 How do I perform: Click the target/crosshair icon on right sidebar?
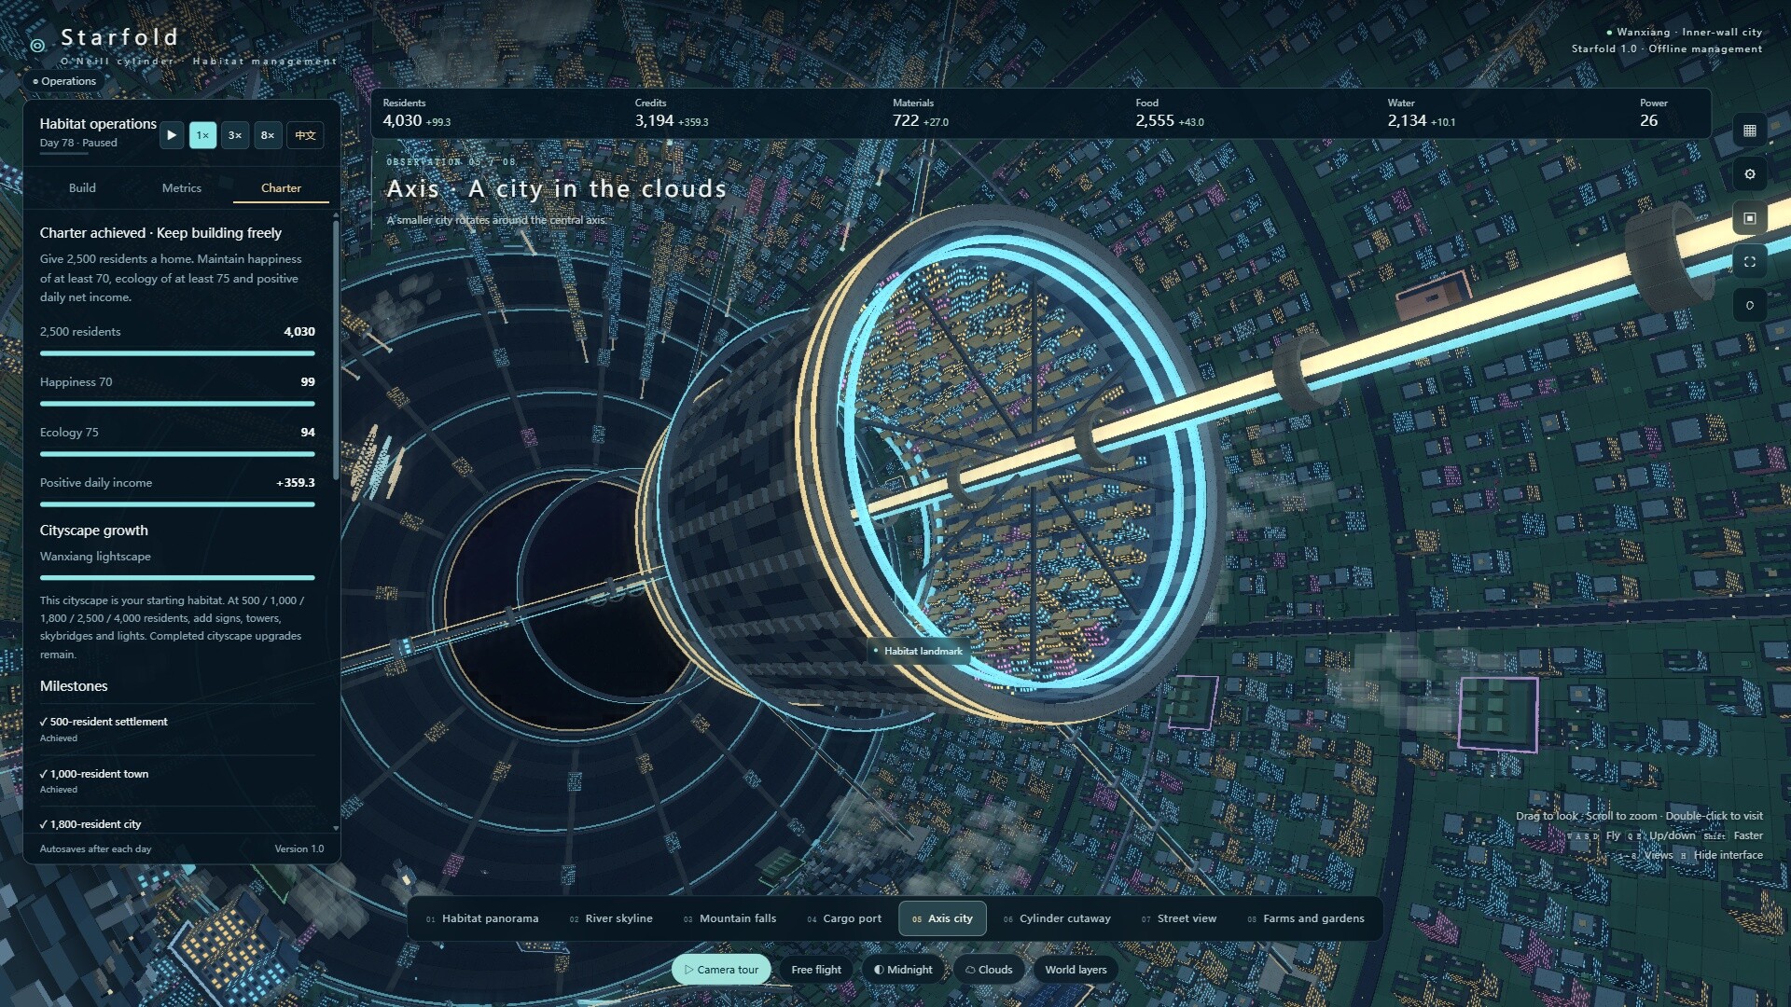(x=1750, y=174)
